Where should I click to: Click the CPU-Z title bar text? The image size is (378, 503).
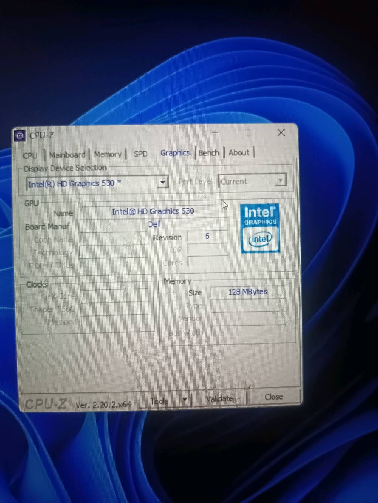42,135
